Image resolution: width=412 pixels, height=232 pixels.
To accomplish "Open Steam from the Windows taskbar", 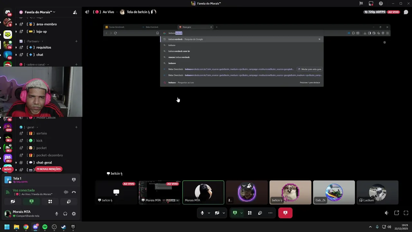I will 63,227.
